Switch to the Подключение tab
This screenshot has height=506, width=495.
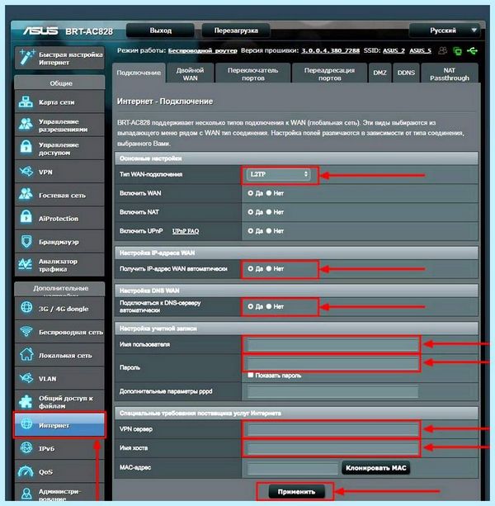tap(139, 73)
